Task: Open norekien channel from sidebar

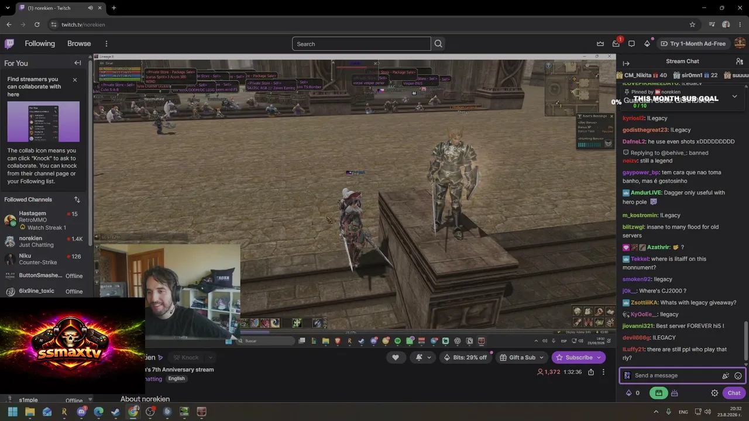Action: [x=44, y=241]
